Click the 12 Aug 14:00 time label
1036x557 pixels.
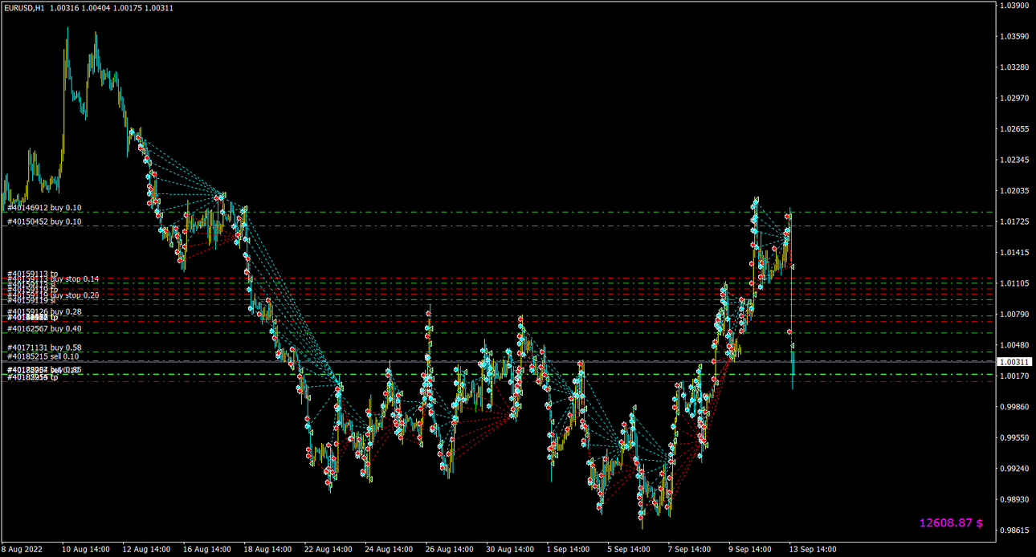(x=146, y=550)
